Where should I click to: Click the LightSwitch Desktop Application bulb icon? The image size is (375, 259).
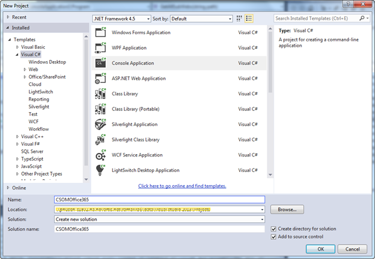100,170
